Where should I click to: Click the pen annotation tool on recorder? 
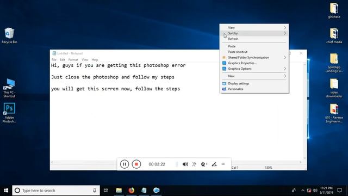[214, 164]
